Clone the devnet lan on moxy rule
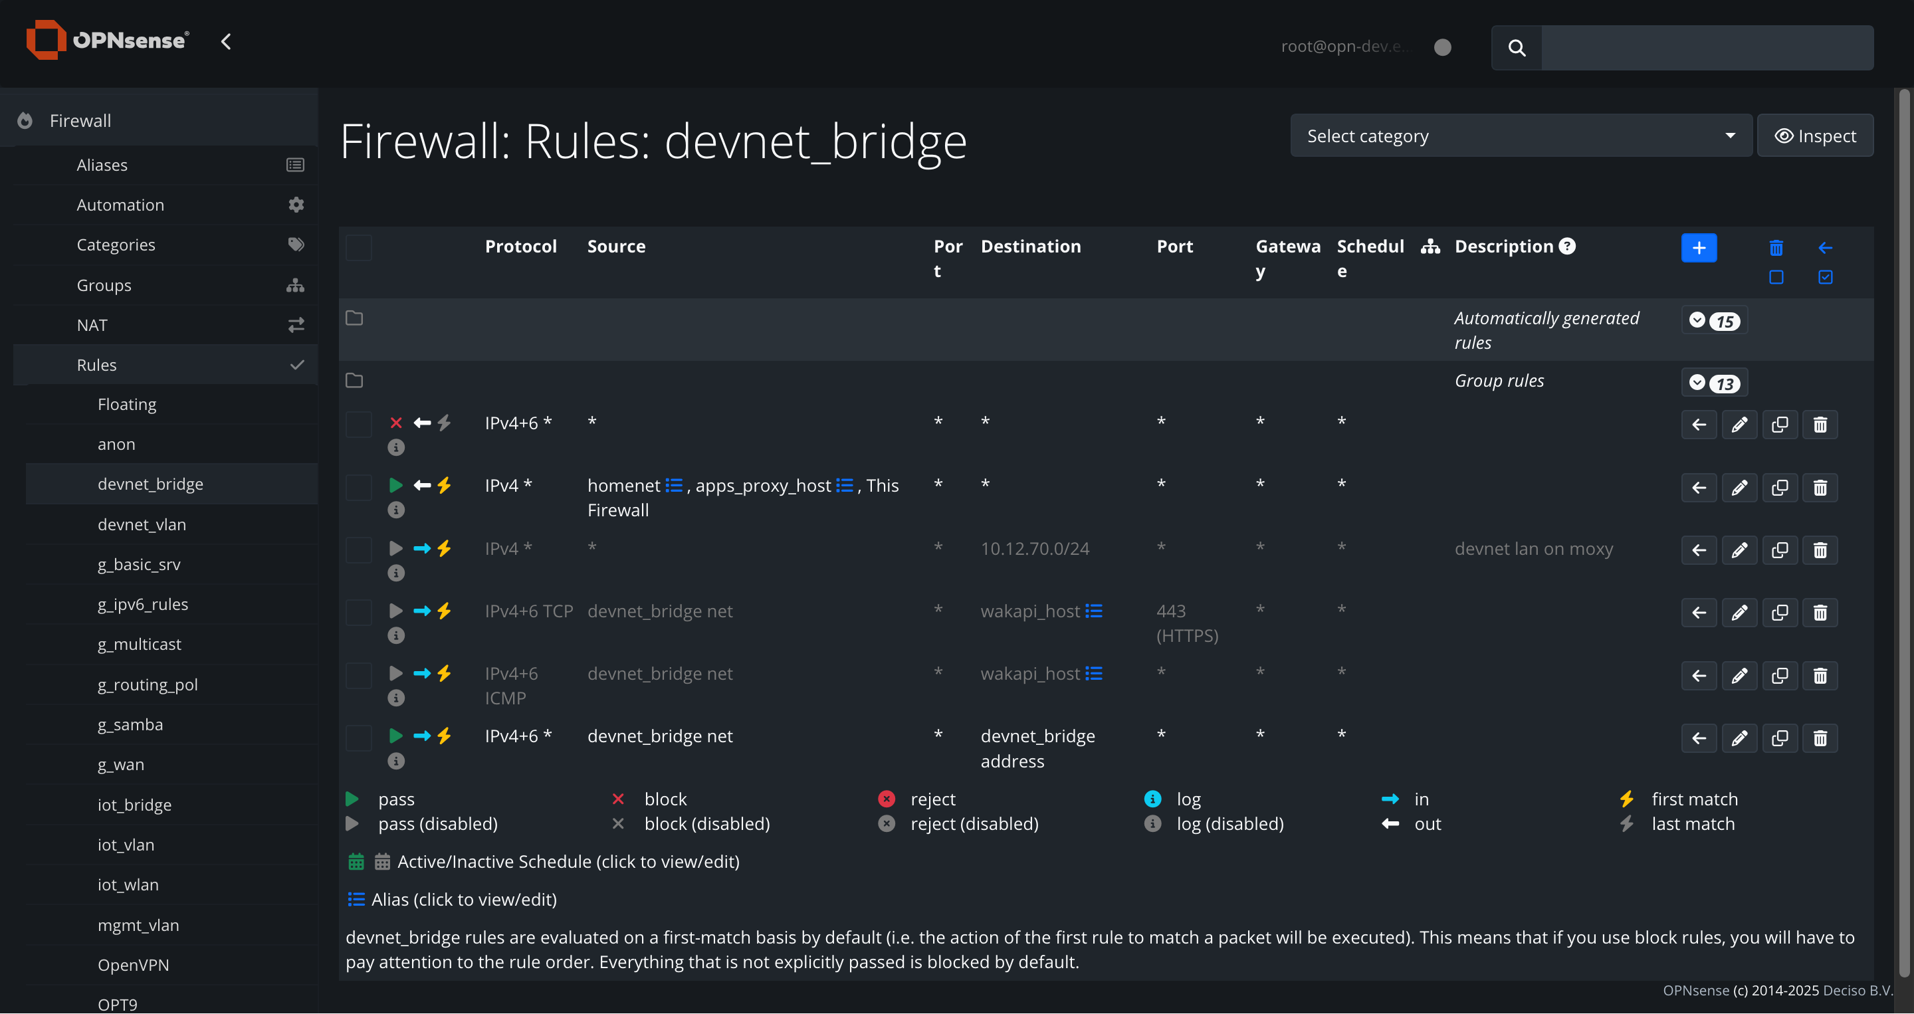 click(1780, 550)
